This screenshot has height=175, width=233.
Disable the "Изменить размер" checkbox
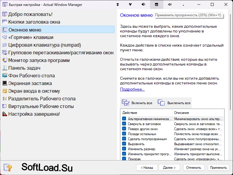(124, 149)
